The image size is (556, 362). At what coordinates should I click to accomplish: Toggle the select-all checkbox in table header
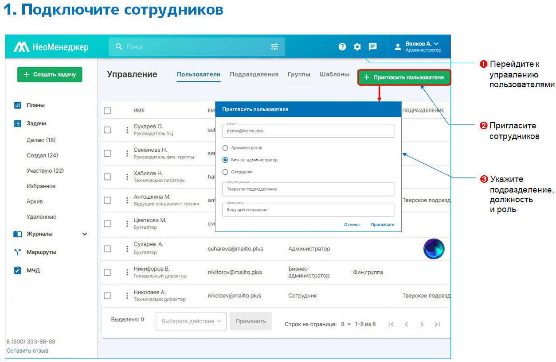107,111
